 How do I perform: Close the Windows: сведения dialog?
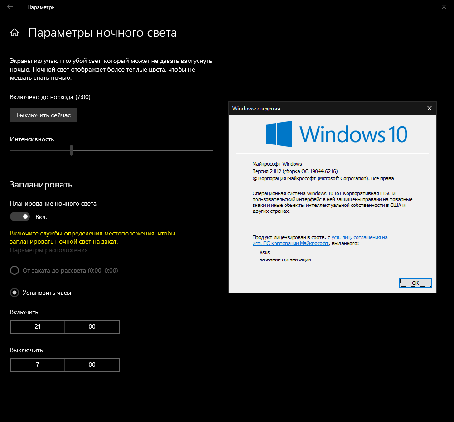tap(430, 108)
